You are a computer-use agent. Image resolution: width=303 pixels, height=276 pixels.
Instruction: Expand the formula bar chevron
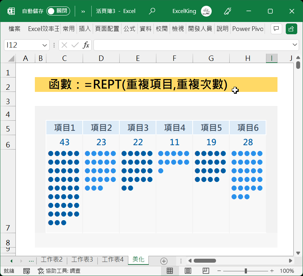point(295,45)
